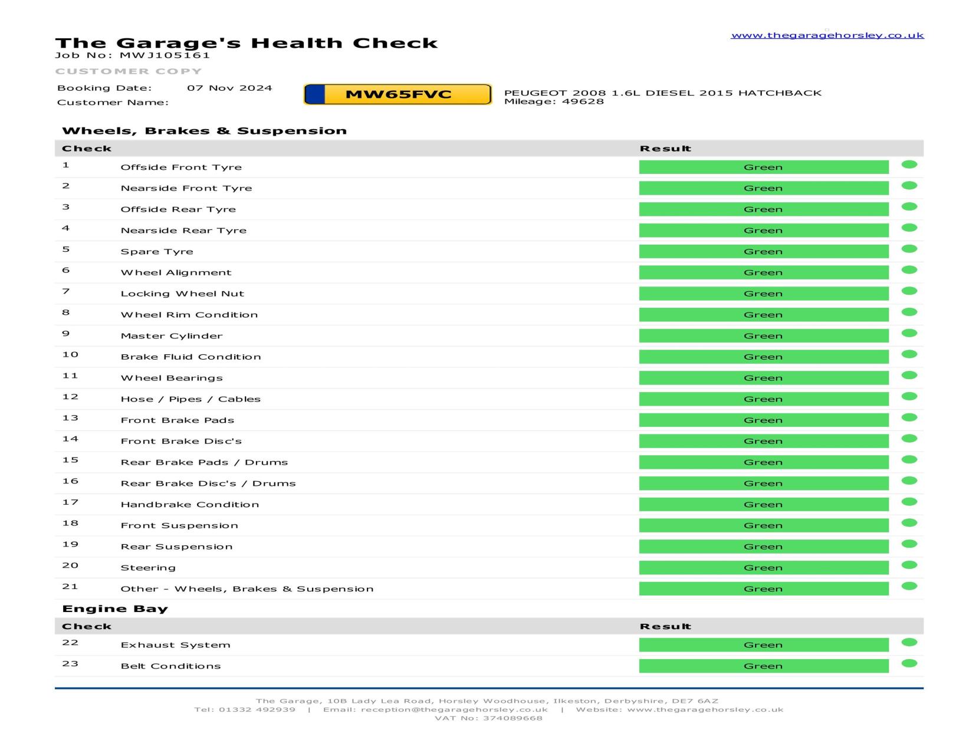Select the 'Belt Conditions' check name
Image resolution: width=979 pixels, height=734 pixels.
[x=170, y=666]
